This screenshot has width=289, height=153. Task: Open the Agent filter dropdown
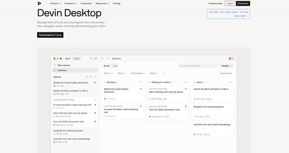[x=154, y=73]
